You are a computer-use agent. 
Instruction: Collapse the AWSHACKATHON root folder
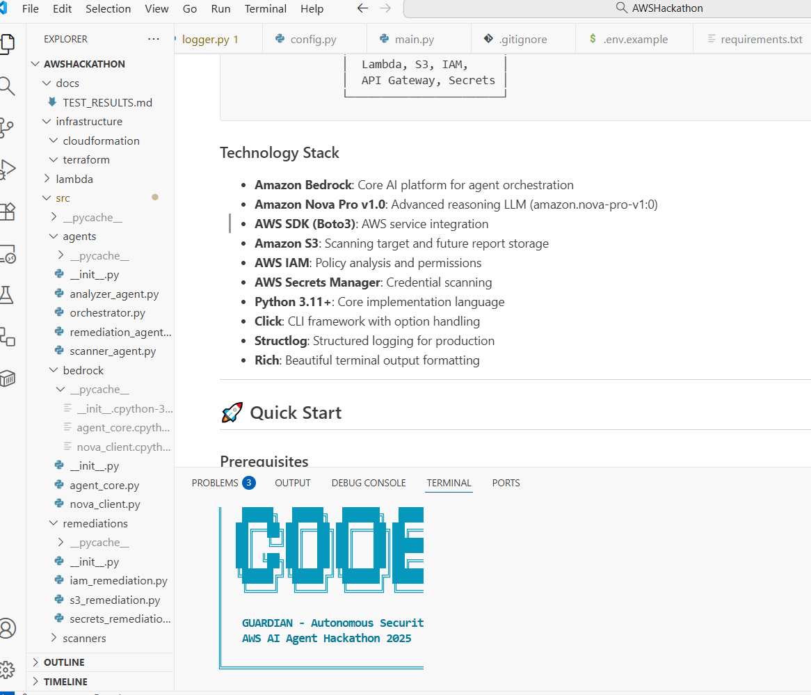tap(100, 64)
